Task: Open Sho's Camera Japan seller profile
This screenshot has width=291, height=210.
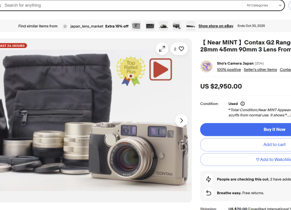Action: (x=235, y=63)
